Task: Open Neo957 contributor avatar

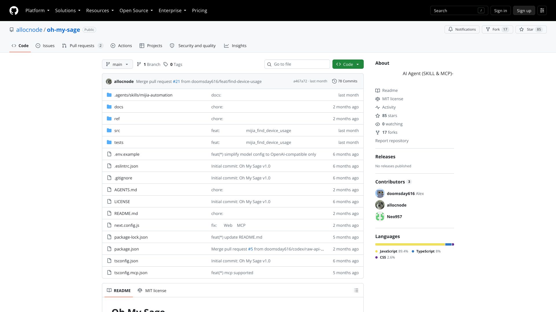Action: (x=380, y=217)
